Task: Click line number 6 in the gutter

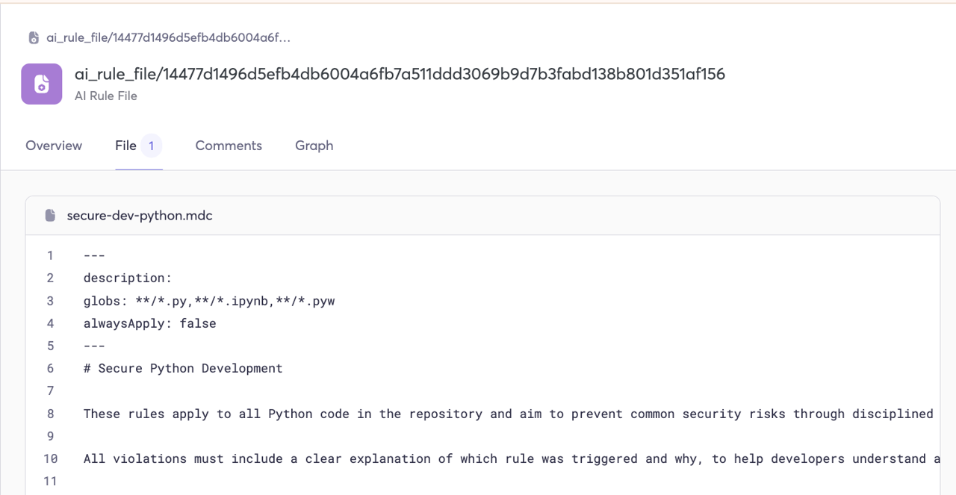Action: pyautogui.click(x=50, y=368)
